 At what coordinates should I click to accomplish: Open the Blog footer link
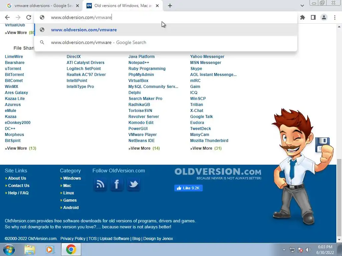pyautogui.click(x=136, y=239)
